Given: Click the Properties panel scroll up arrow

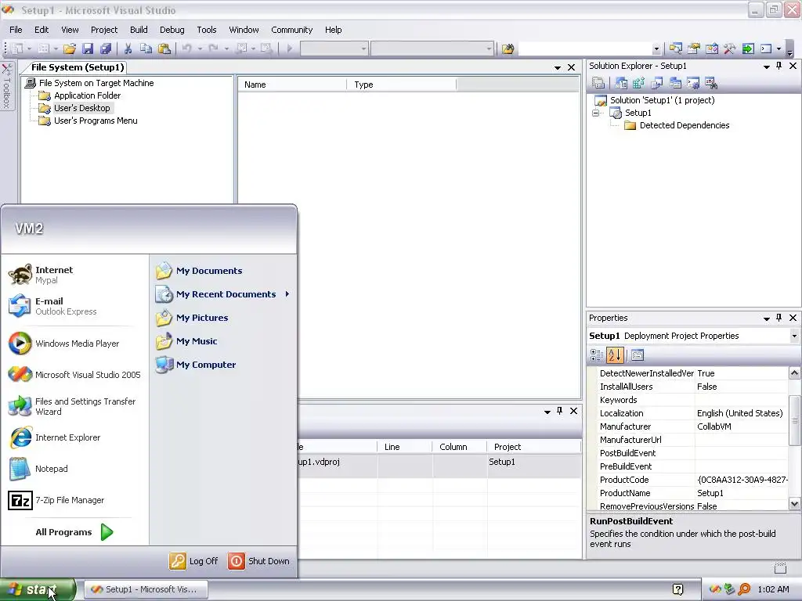Looking at the screenshot, I should pos(794,372).
